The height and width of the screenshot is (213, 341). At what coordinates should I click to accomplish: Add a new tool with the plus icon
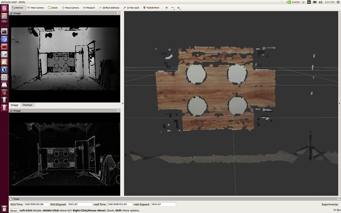point(166,7)
